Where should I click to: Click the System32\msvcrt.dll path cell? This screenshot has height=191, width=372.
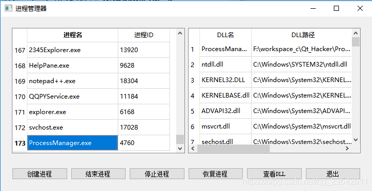coord(302,126)
